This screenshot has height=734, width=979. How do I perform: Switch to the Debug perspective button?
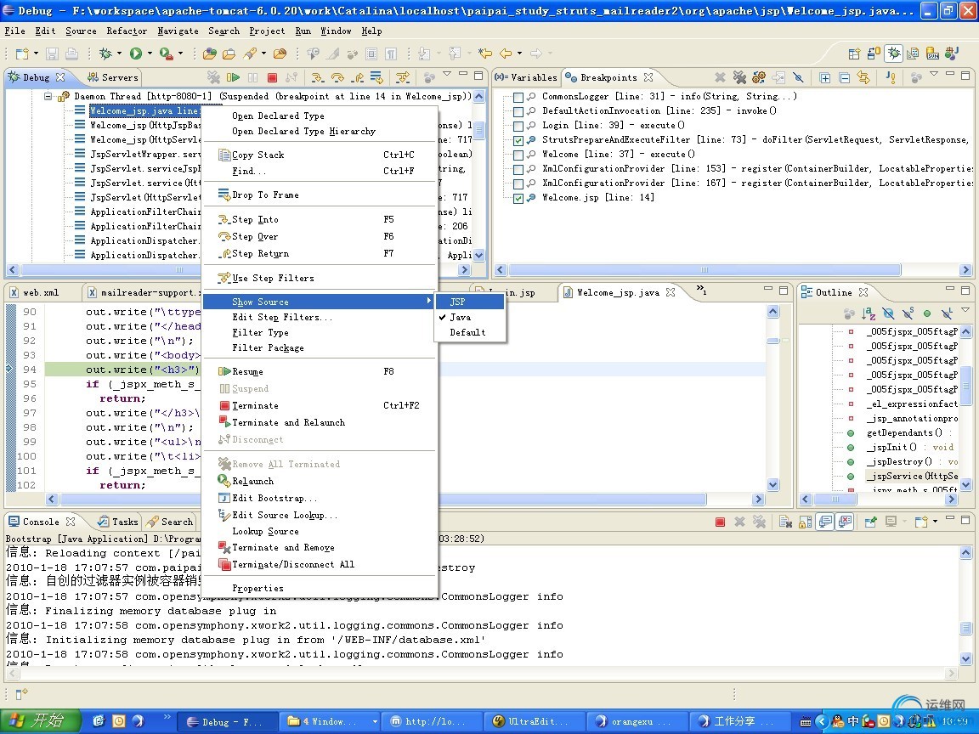894,54
